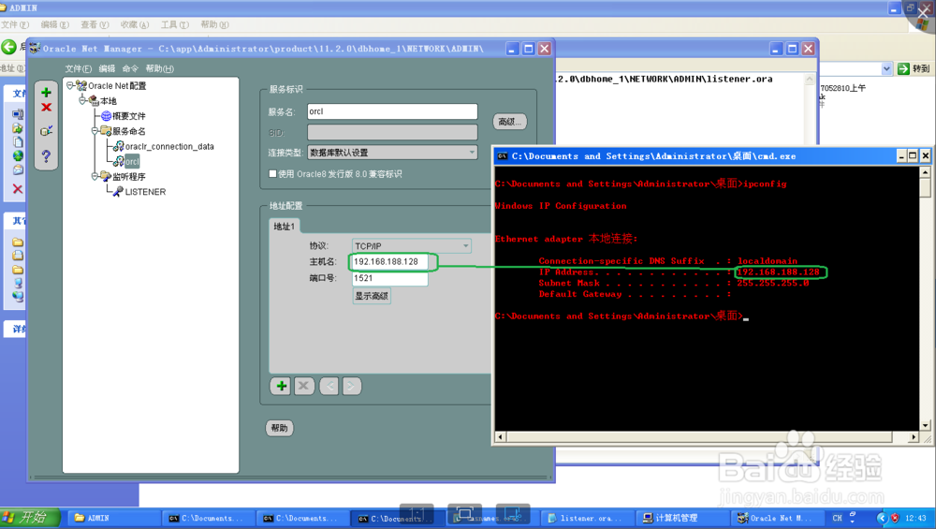Image resolution: width=936 pixels, height=529 pixels.
Task: Click the 端口号 port number field
Action: point(390,278)
